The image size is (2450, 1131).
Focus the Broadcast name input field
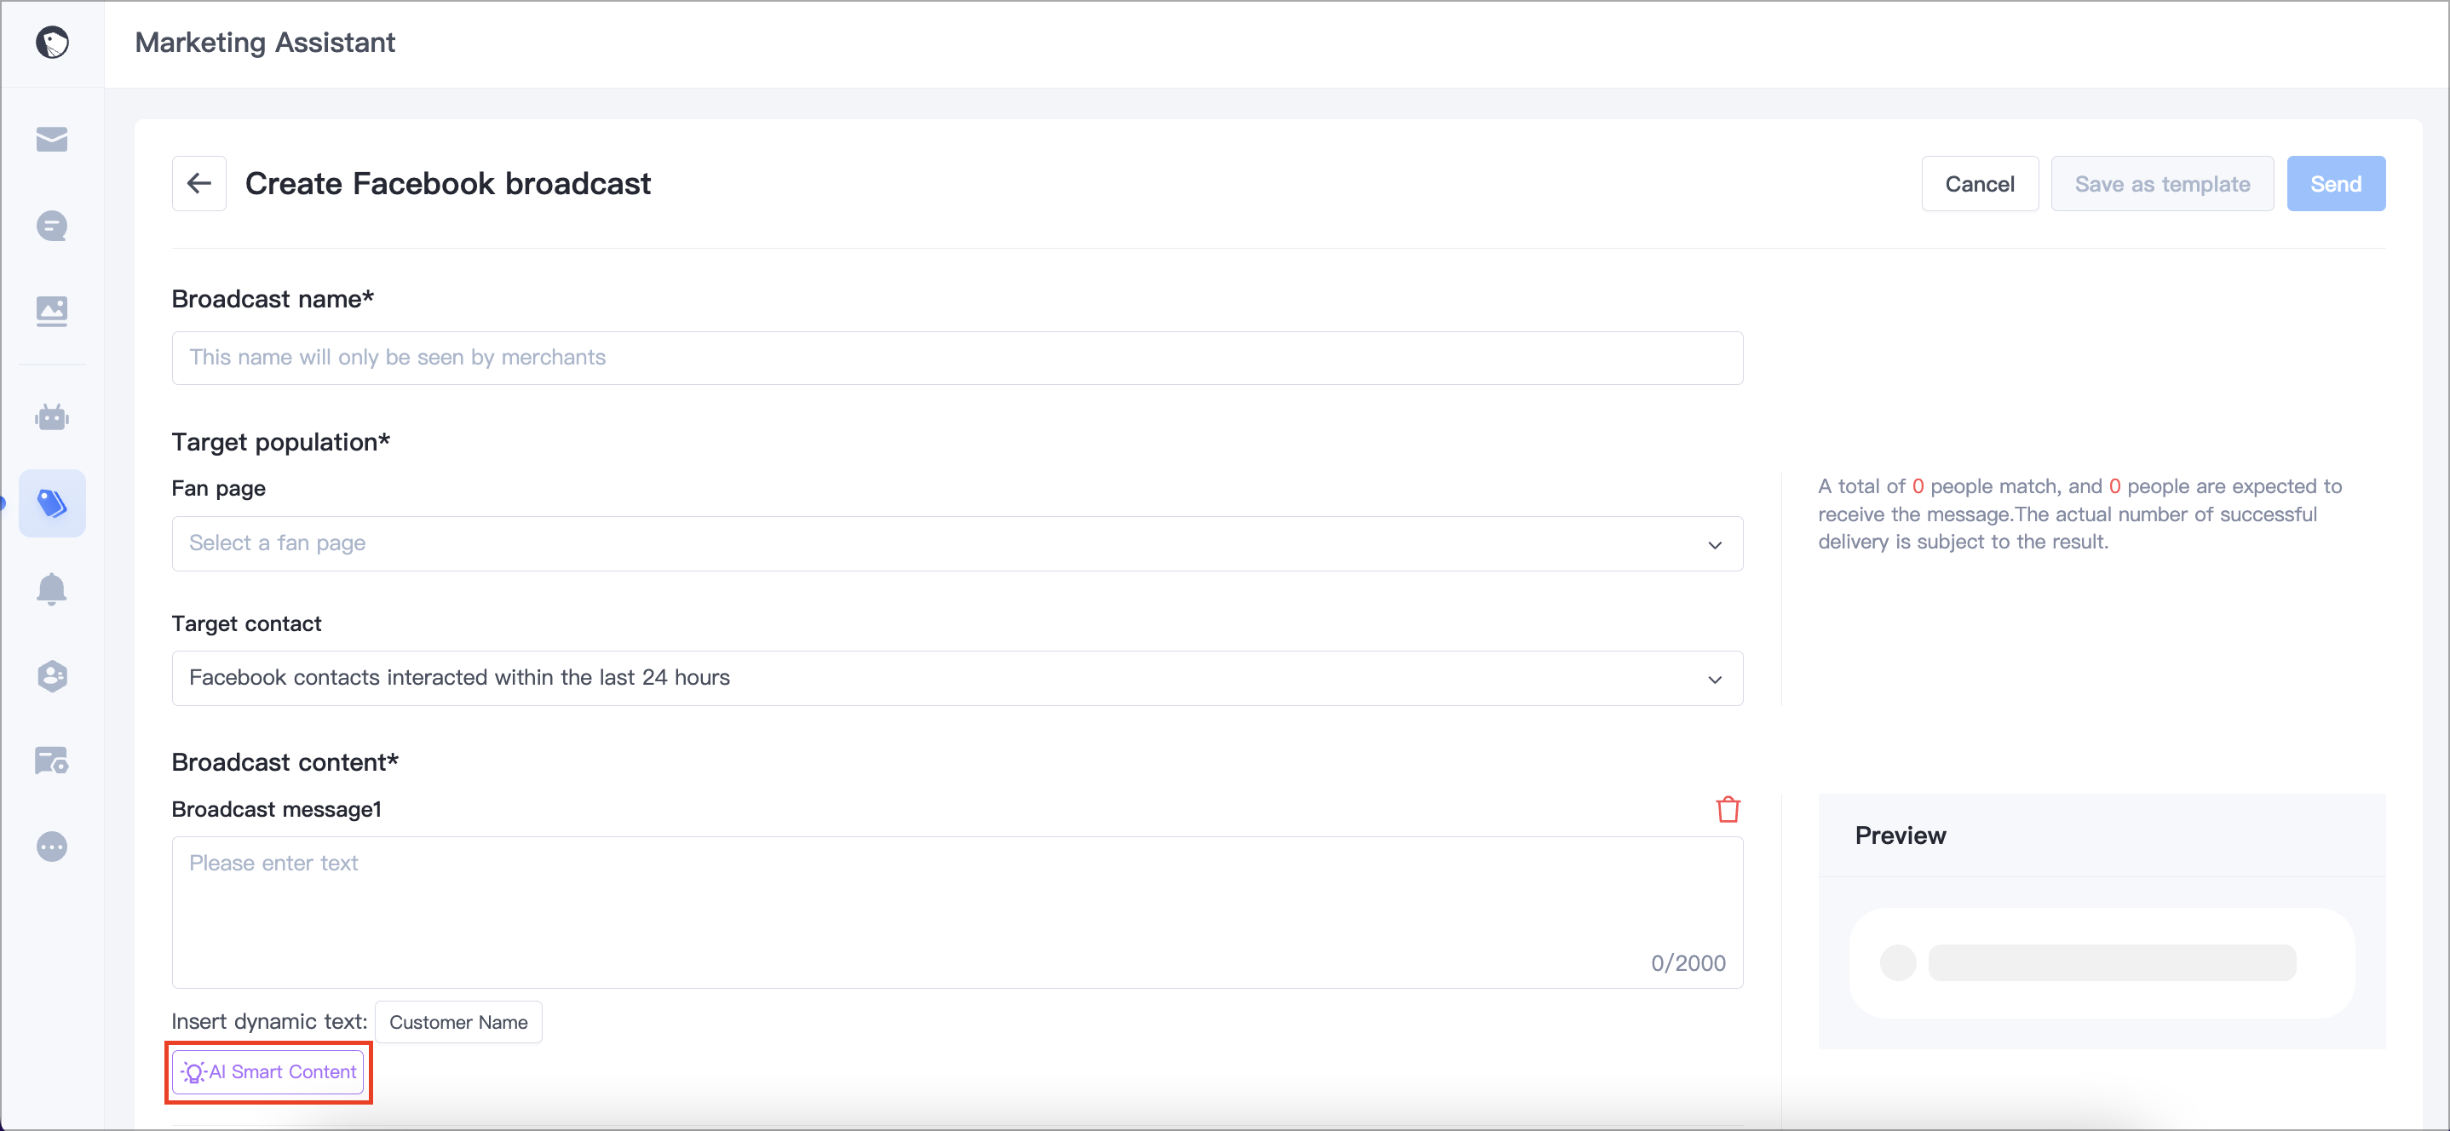tap(957, 358)
